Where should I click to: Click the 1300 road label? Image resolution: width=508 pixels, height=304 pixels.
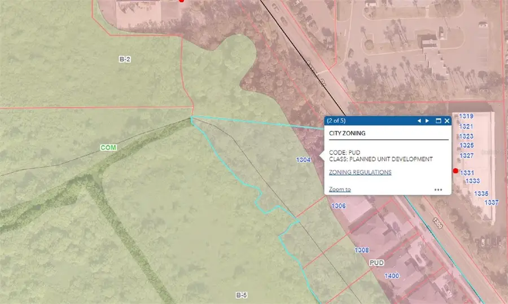[x=439, y=223]
